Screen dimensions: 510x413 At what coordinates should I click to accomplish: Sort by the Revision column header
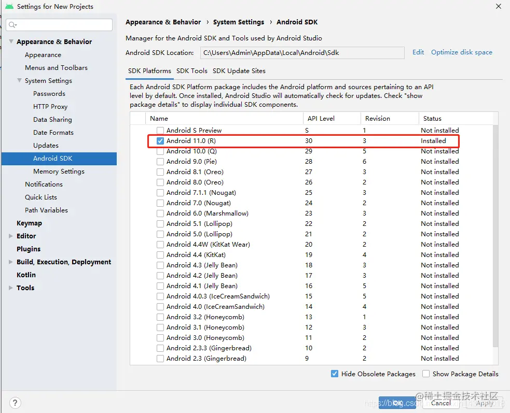click(390, 119)
